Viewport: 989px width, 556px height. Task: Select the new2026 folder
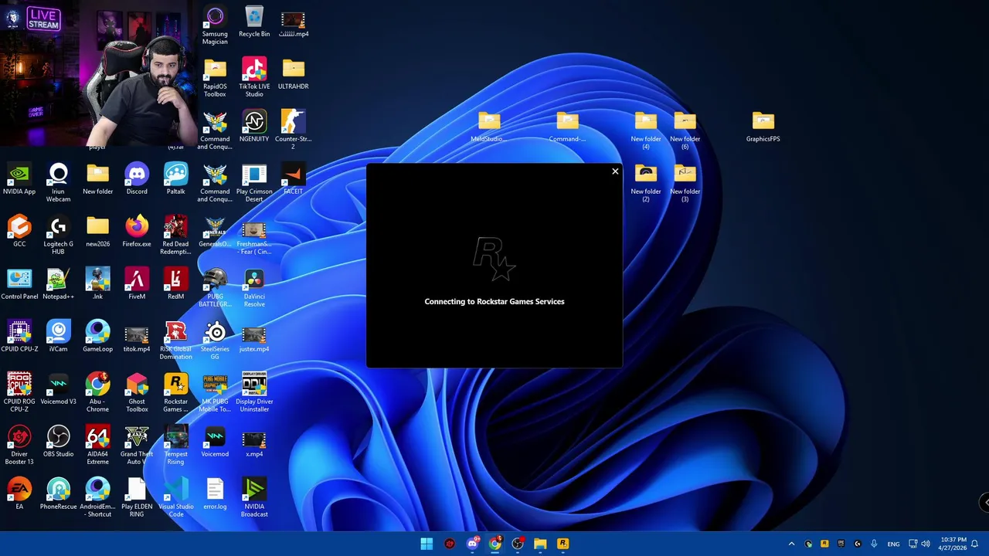click(97, 232)
